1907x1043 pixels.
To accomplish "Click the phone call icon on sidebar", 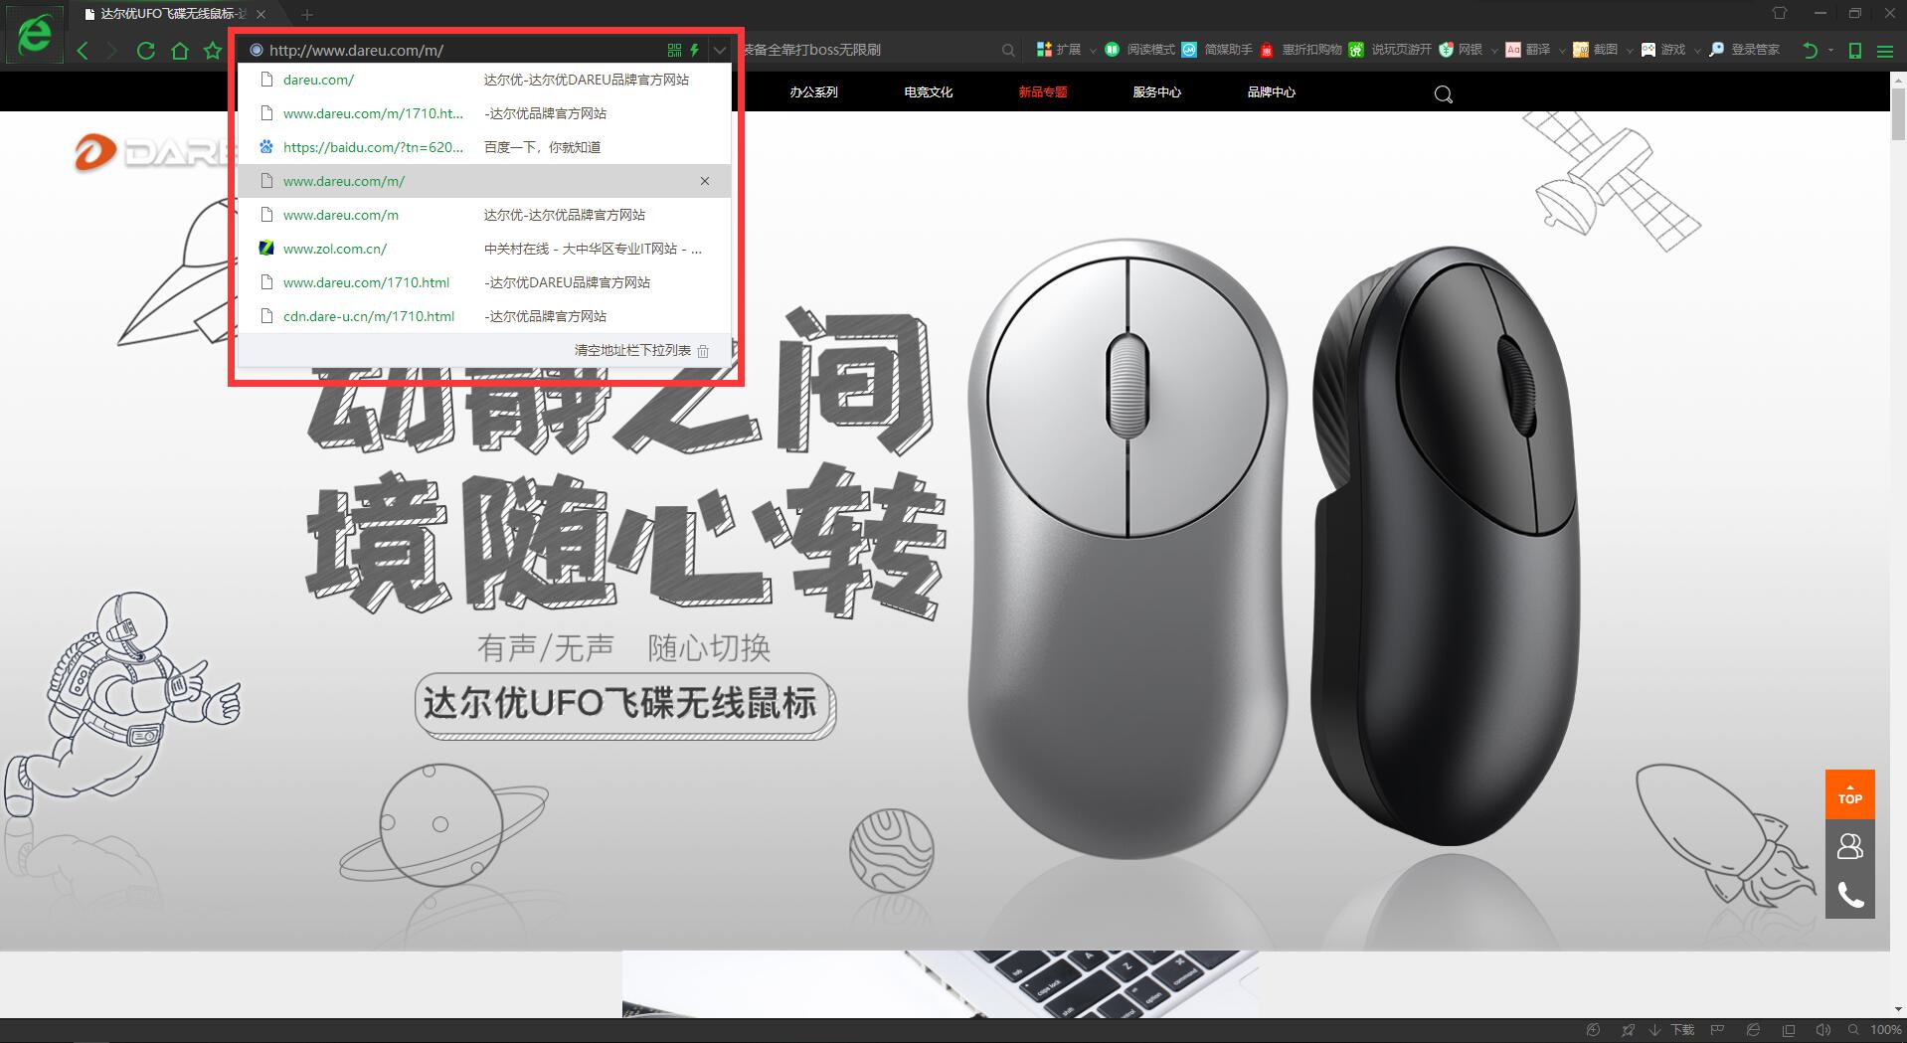I will coord(1849,895).
